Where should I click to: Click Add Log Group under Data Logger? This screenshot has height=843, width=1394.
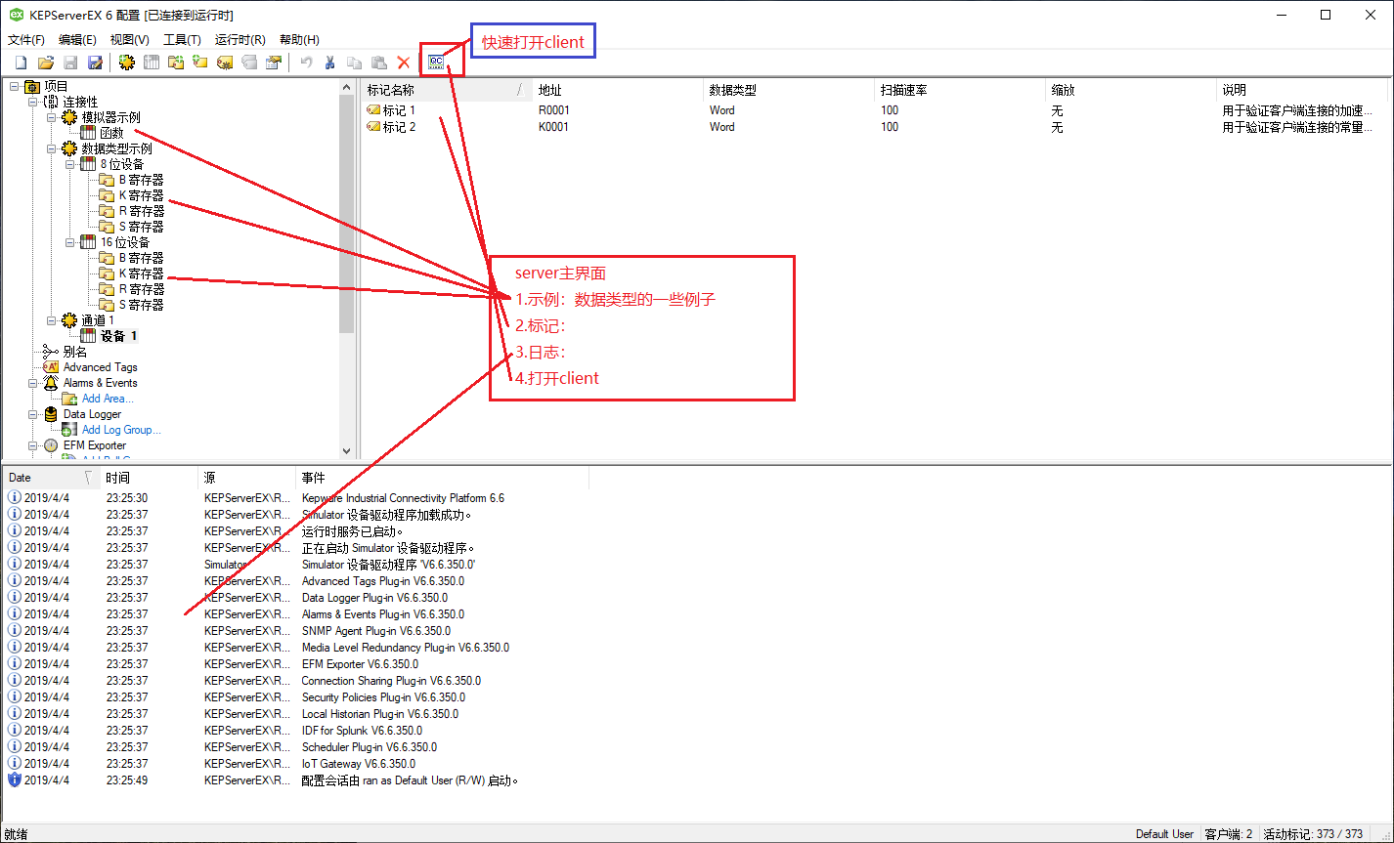point(123,429)
